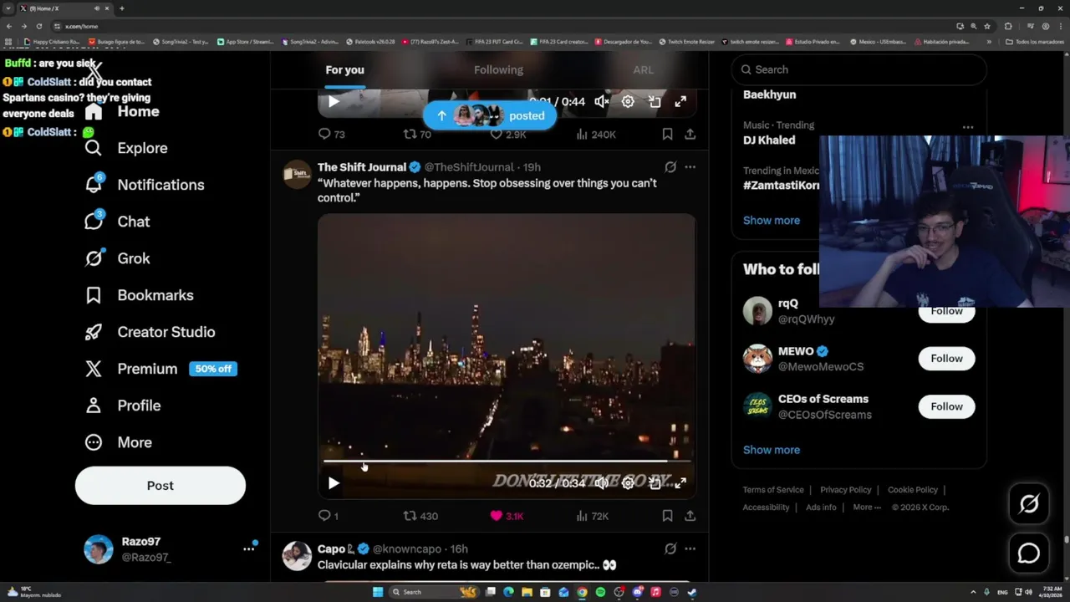Click the new posts 'posted' pill

pyautogui.click(x=489, y=116)
